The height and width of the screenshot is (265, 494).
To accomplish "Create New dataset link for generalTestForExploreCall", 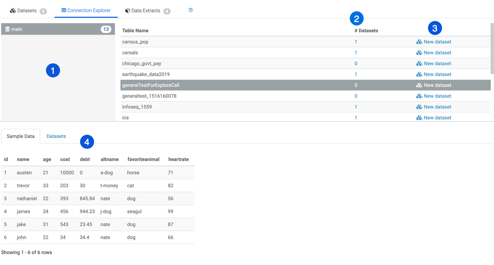I will click(x=437, y=85).
